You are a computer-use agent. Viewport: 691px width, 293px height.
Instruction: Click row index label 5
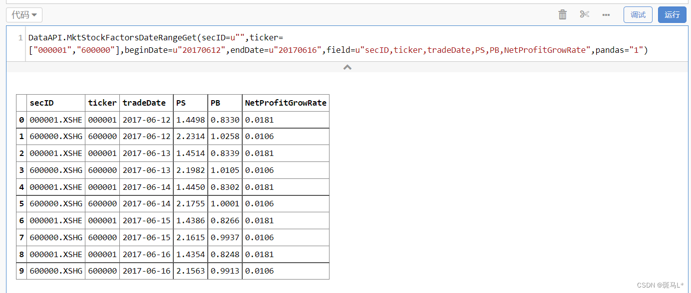[21, 204]
